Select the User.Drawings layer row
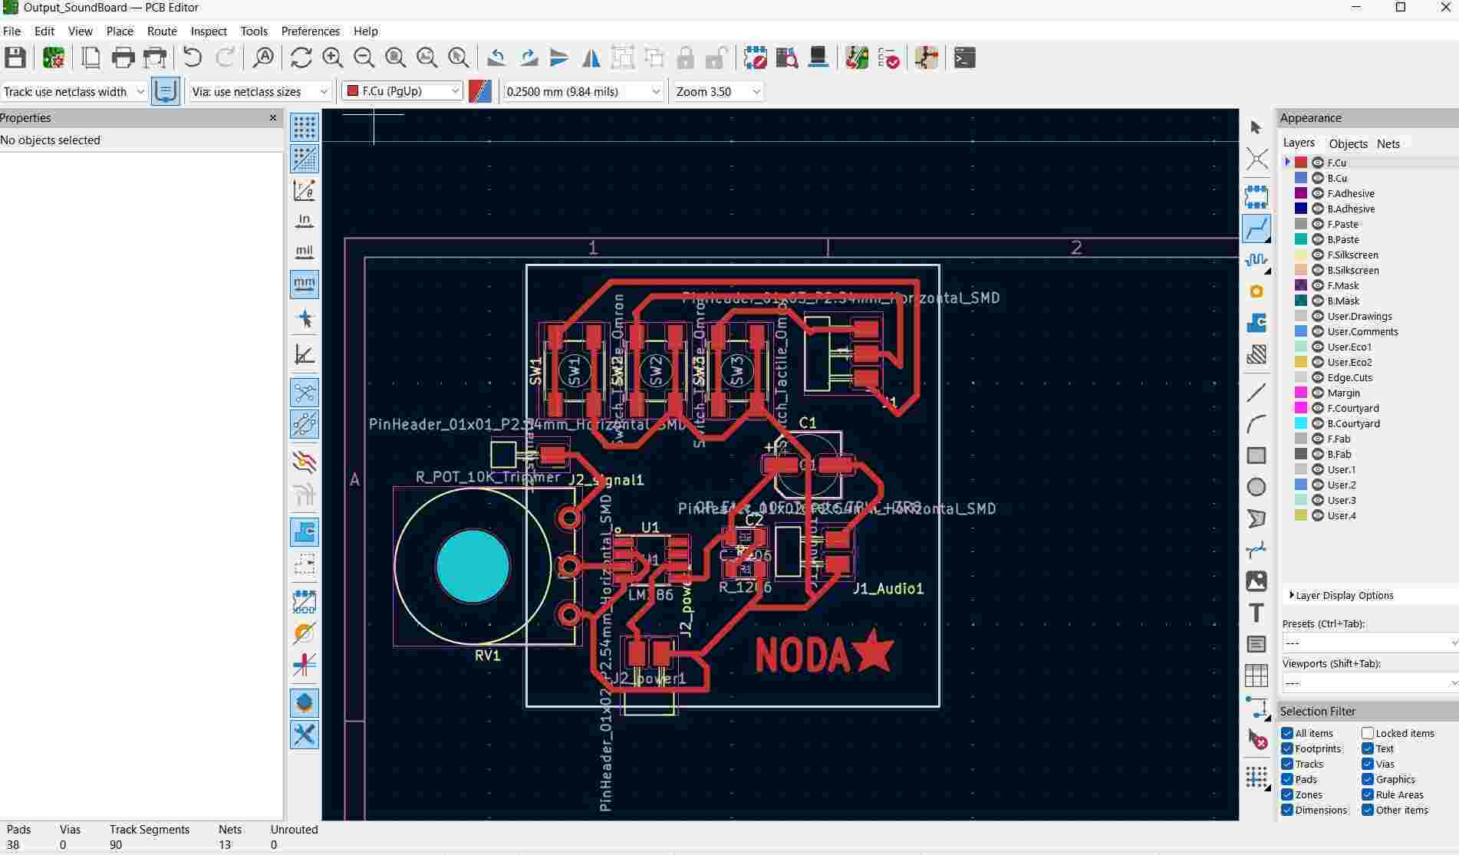Image resolution: width=1459 pixels, height=855 pixels. (1369, 316)
